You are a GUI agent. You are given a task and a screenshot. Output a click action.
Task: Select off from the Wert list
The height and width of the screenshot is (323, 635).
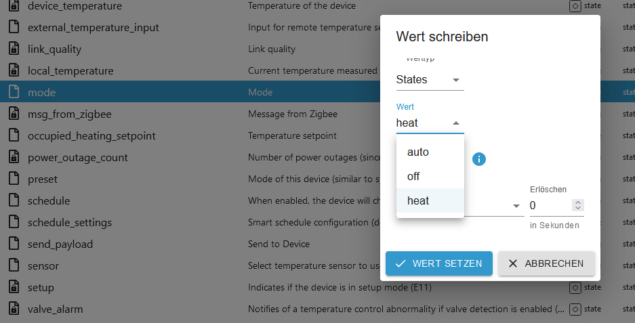coord(430,176)
